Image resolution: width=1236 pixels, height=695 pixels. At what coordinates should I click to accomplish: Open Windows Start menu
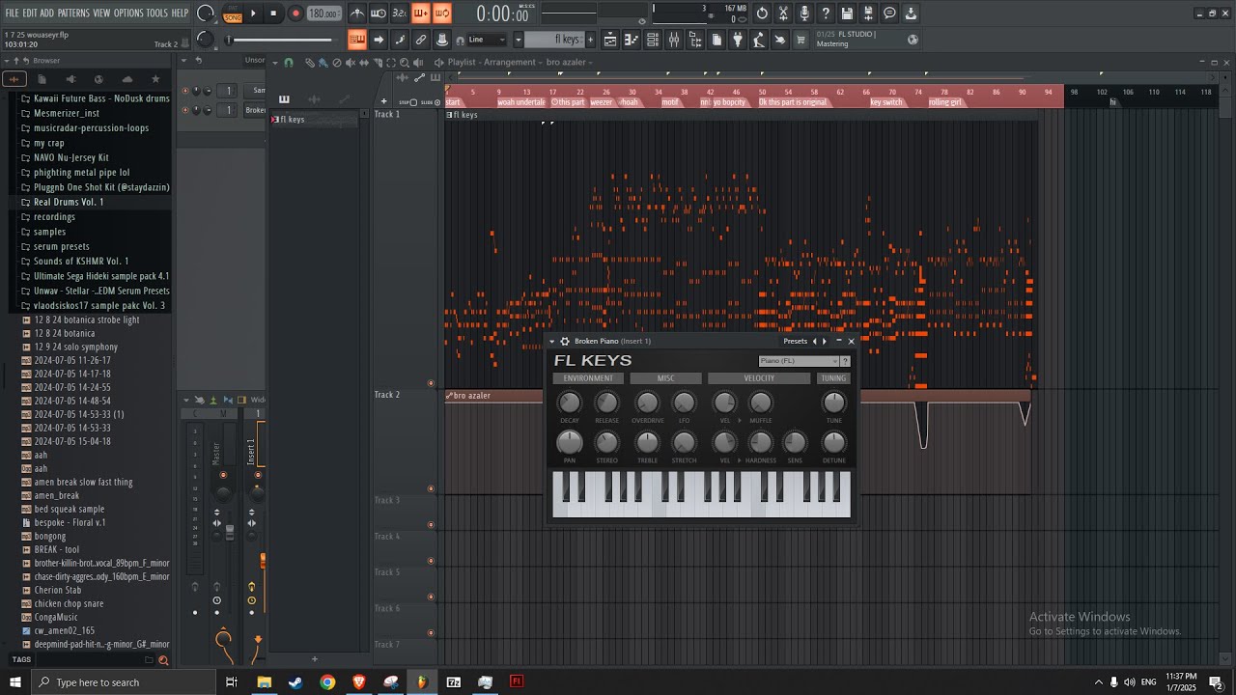click(x=14, y=681)
